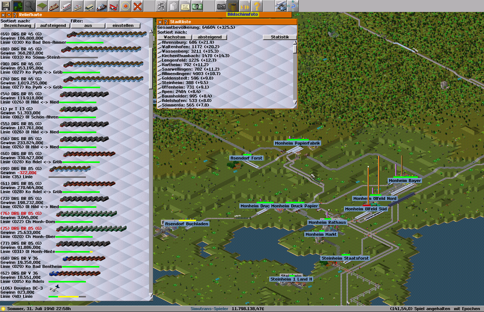
Task: Toggle the vehicle filter 'aus' button
Action: [88, 25]
